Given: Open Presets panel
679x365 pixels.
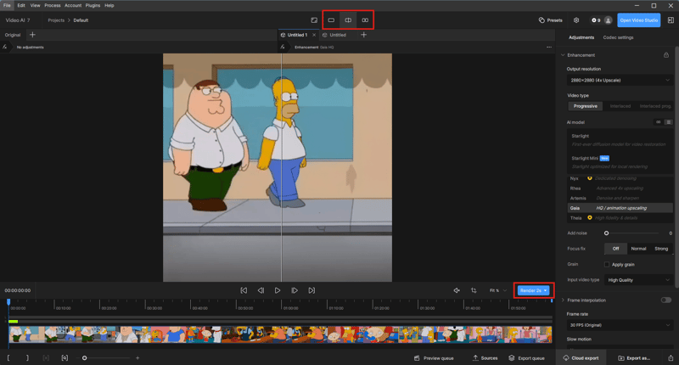Looking at the screenshot, I should coord(550,20).
